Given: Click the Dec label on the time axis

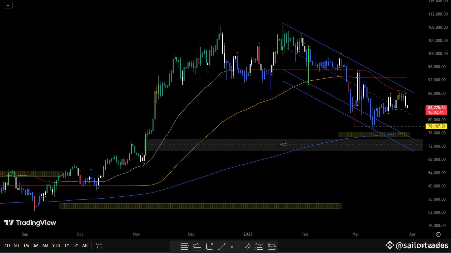Looking at the screenshot, I should [x=191, y=234].
